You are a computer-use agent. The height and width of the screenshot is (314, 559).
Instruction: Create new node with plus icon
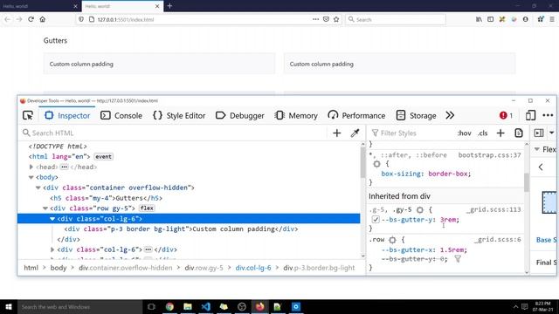(x=337, y=133)
